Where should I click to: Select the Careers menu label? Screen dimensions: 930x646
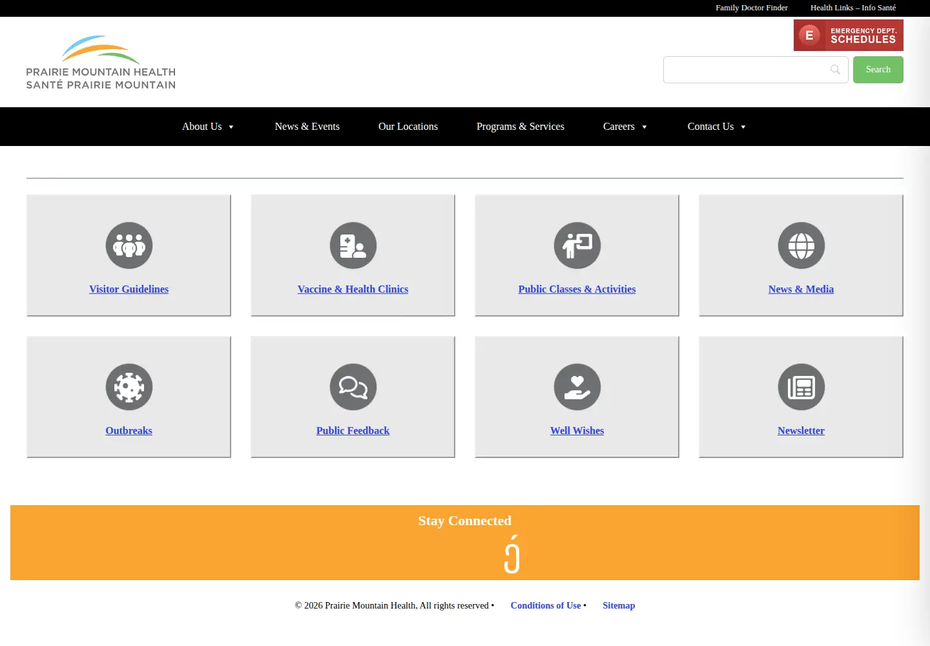(x=619, y=127)
